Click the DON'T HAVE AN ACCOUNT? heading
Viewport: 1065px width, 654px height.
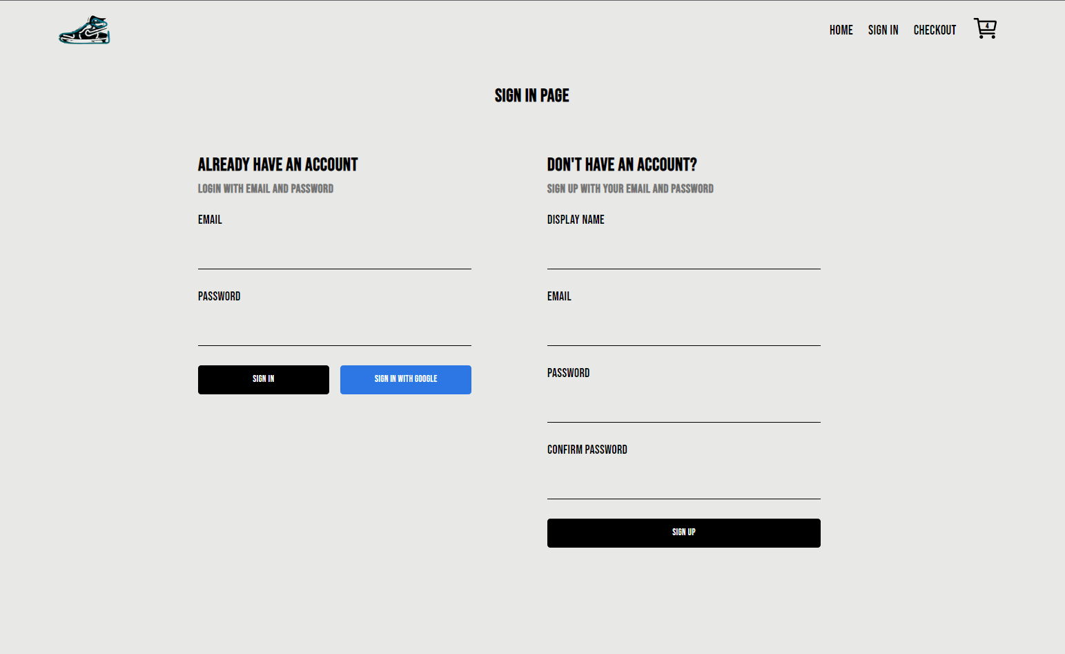(x=622, y=164)
